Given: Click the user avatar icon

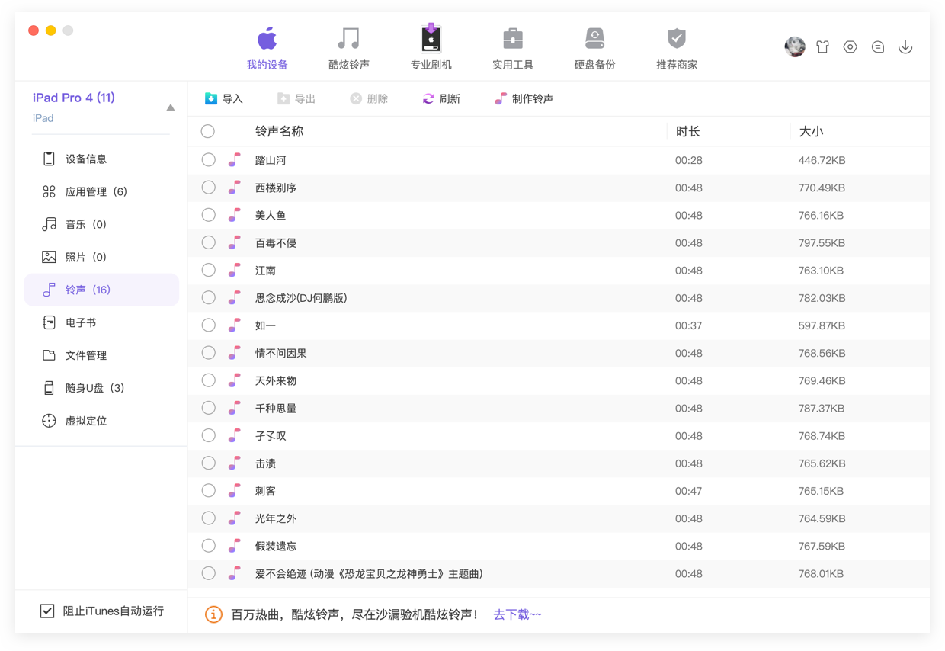Looking at the screenshot, I should pyautogui.click(x=795, y=46).
